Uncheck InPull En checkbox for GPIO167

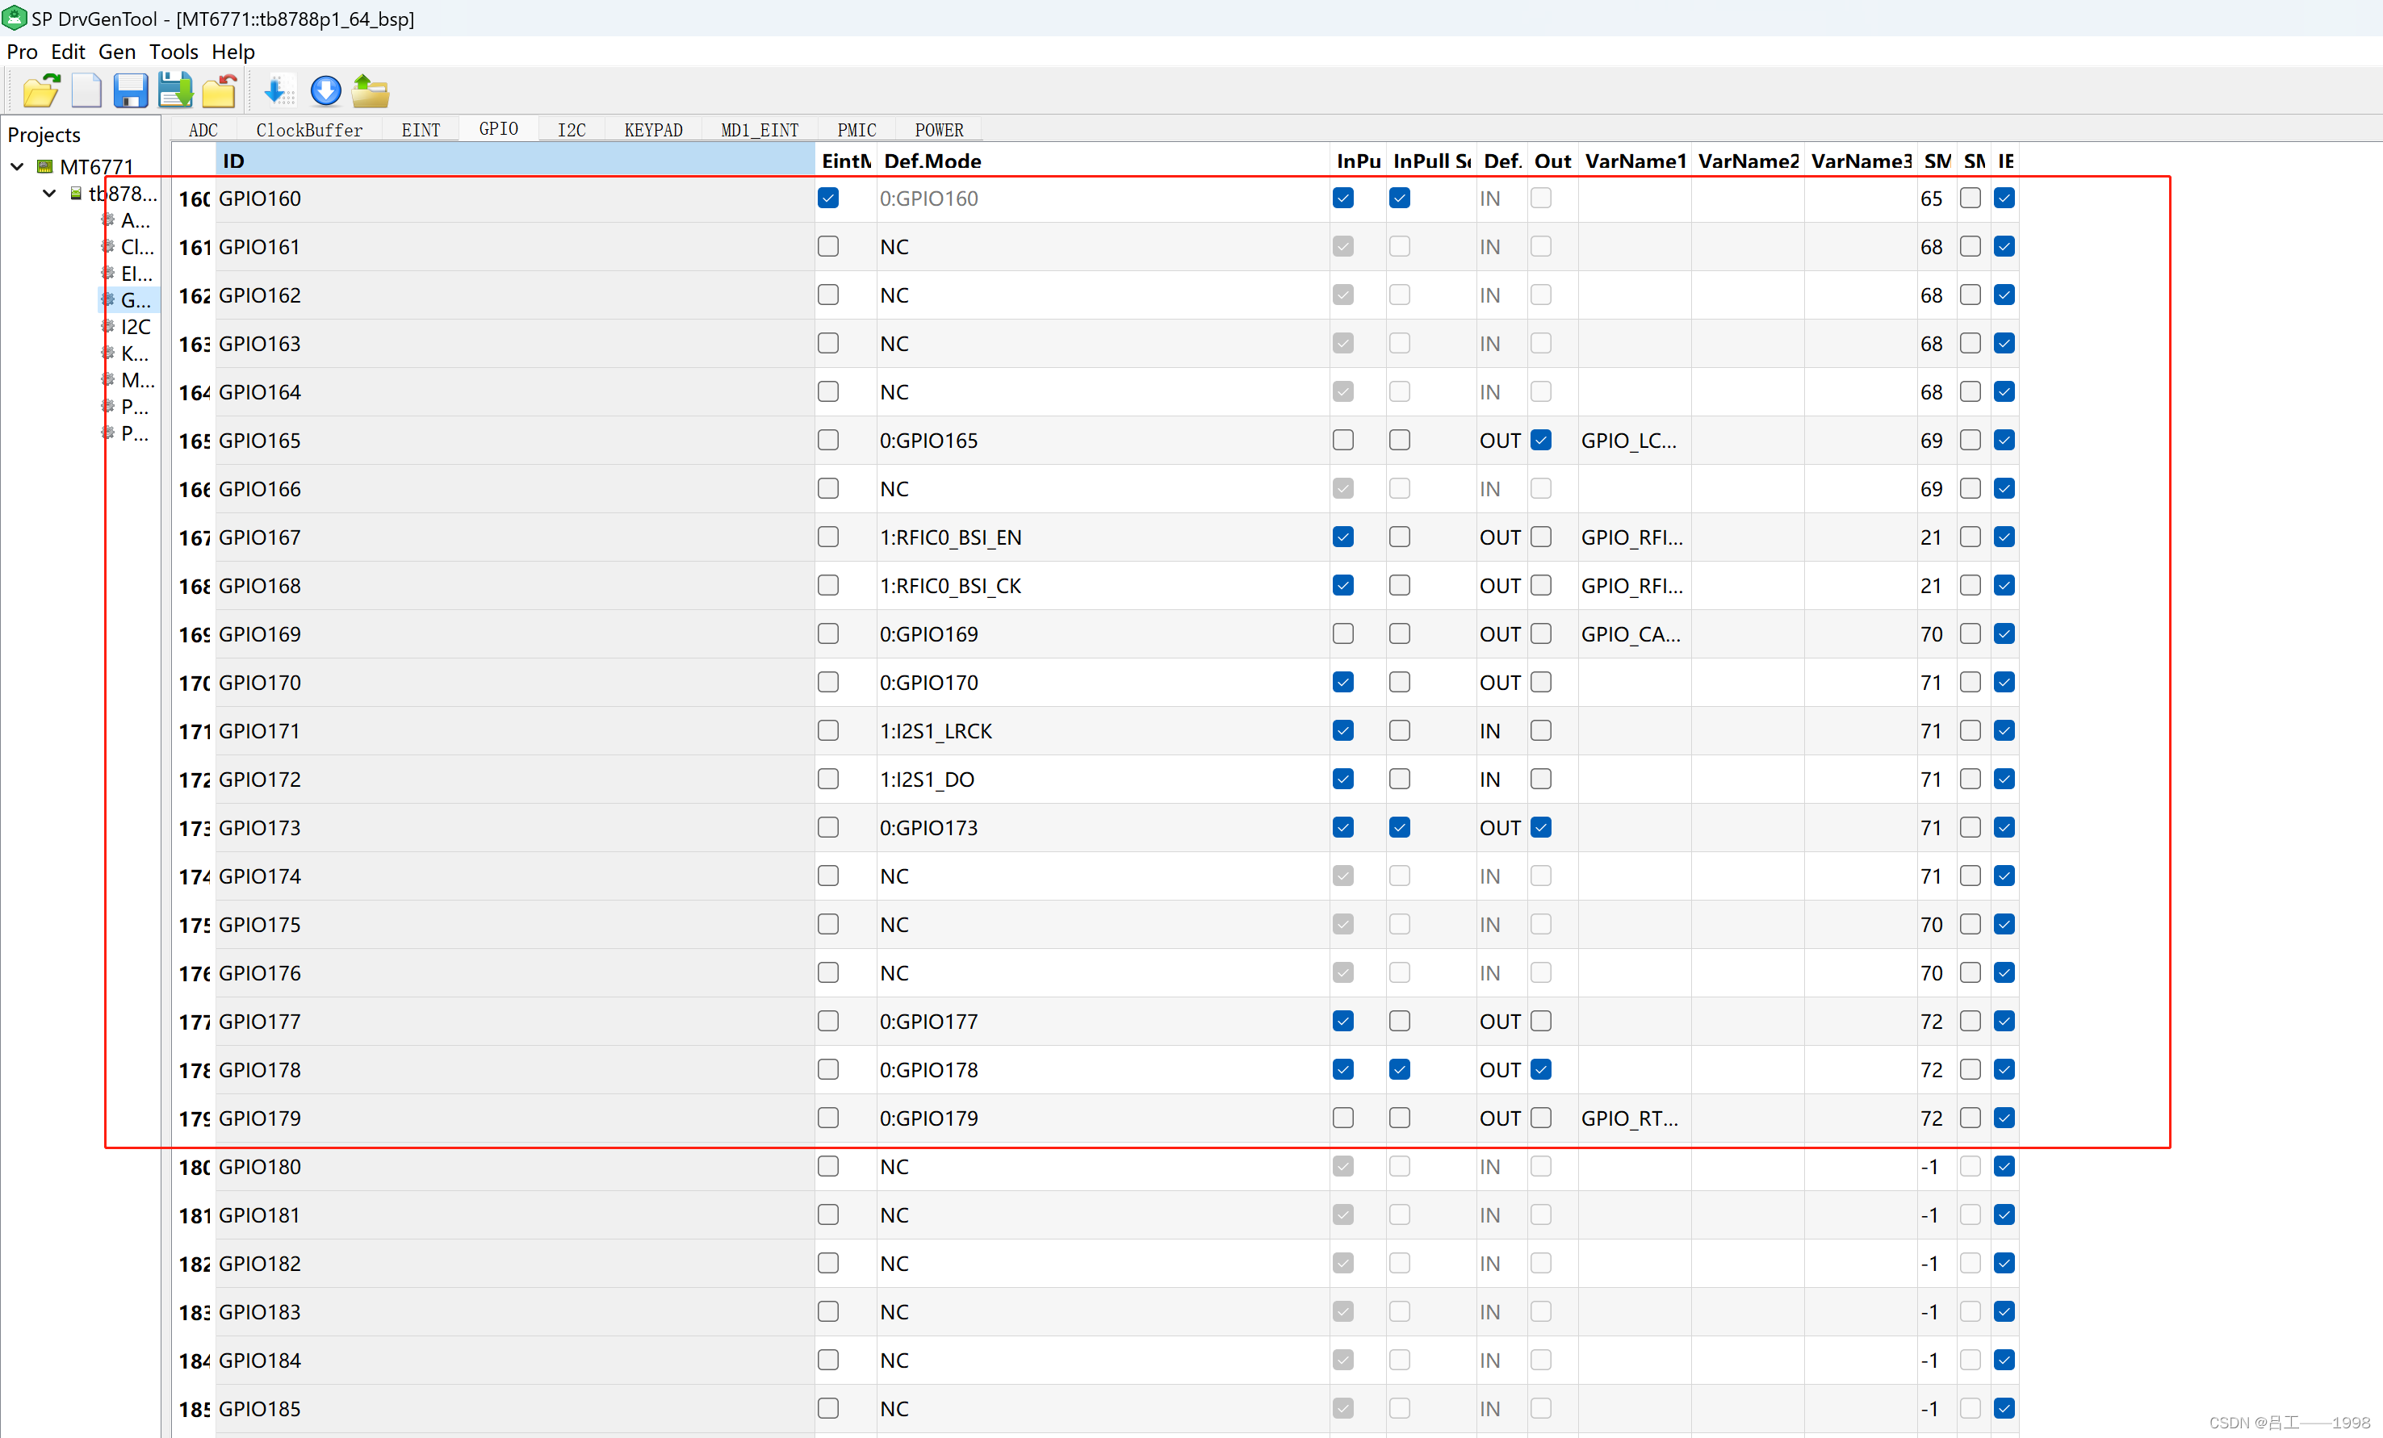coord(1343,537)
